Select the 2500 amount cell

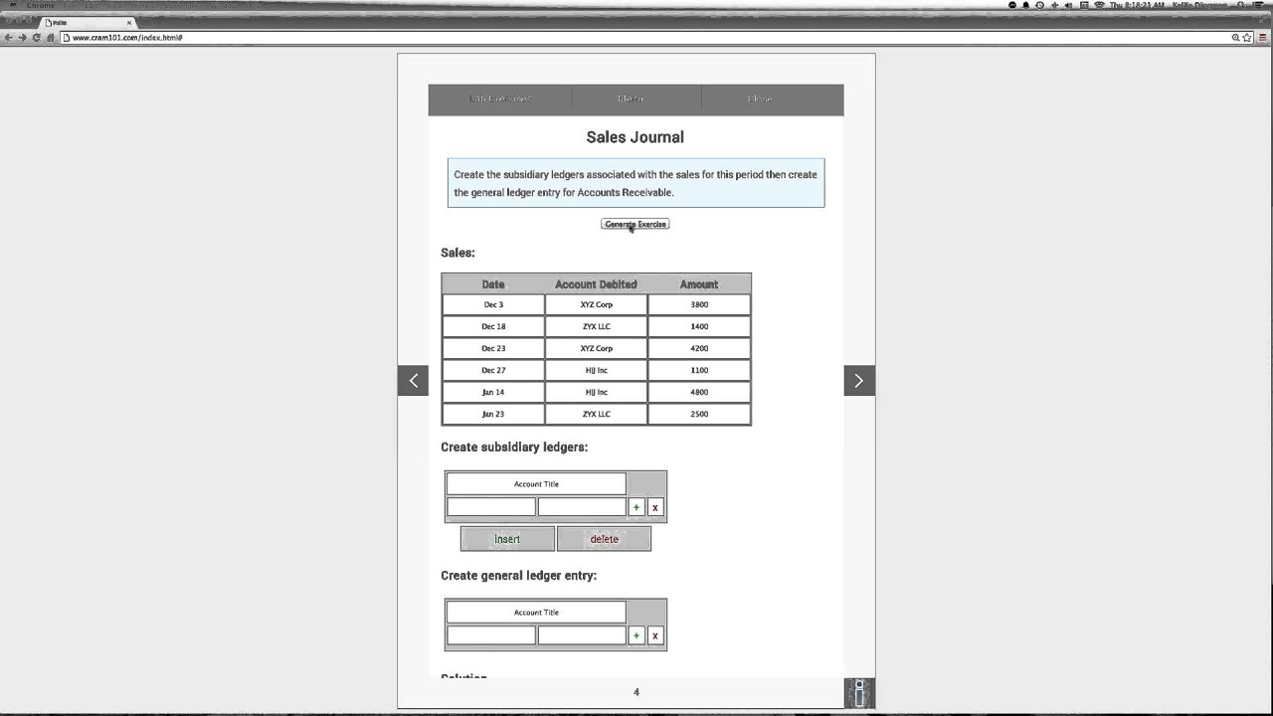click(699, 414)
